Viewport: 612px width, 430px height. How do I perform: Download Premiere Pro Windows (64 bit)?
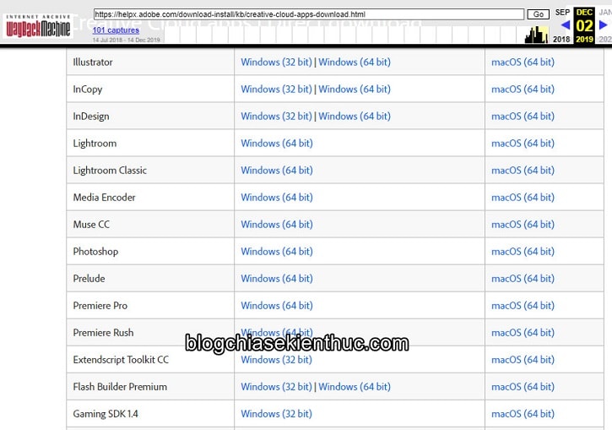click(277, 306)
